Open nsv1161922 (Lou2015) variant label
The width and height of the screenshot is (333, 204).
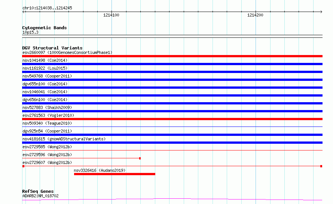tap(45, 68)
